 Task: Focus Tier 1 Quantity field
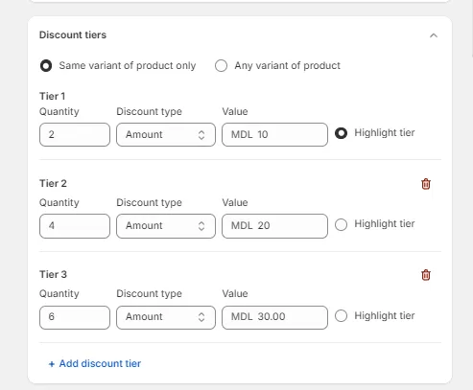click(75, 135)
